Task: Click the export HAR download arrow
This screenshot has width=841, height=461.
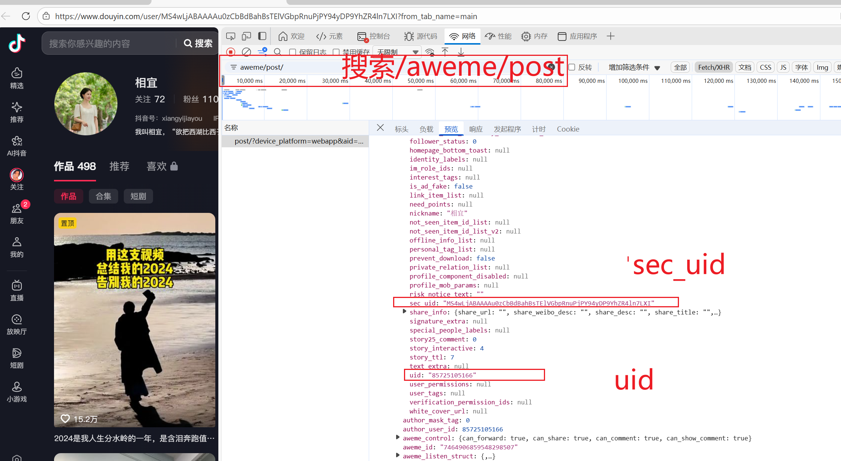Action: pos(461,52)
